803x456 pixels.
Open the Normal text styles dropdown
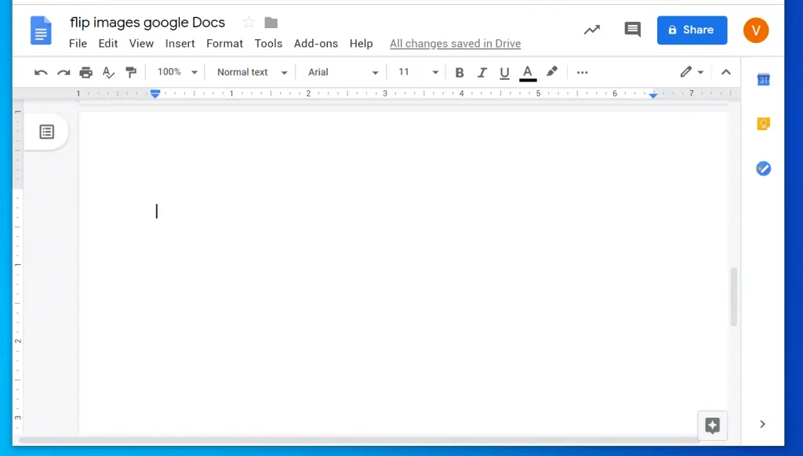coord(252,72)
